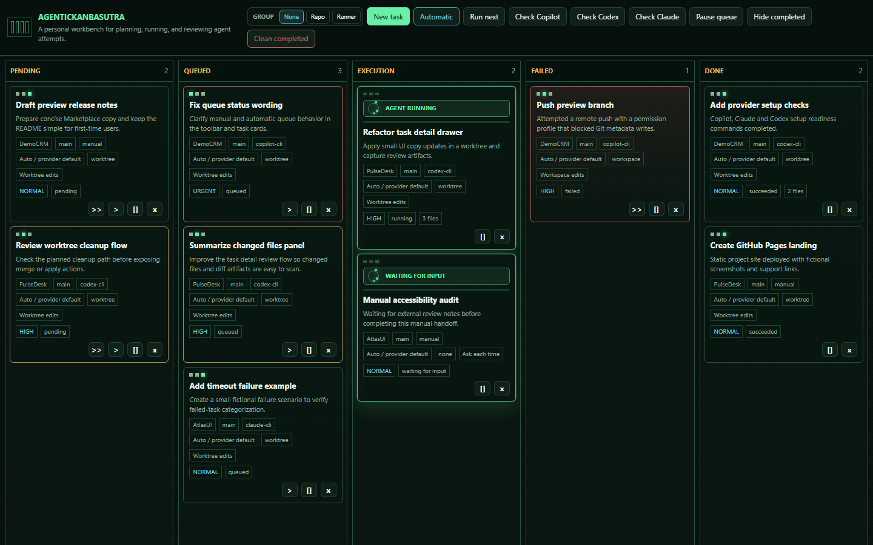Click x on Draft preview release notes card
873x545 pixels.
pos(155,210)
